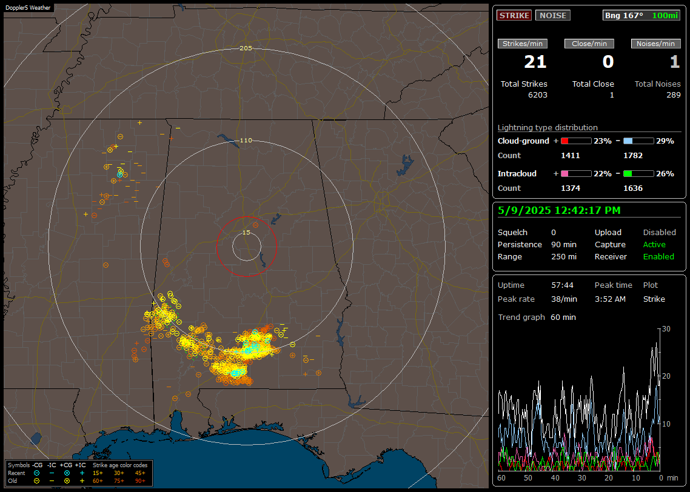The width and height of the screenshot is (690, 492).
Task: Click the Peak time value 3:52 AM
Action: 610,299
